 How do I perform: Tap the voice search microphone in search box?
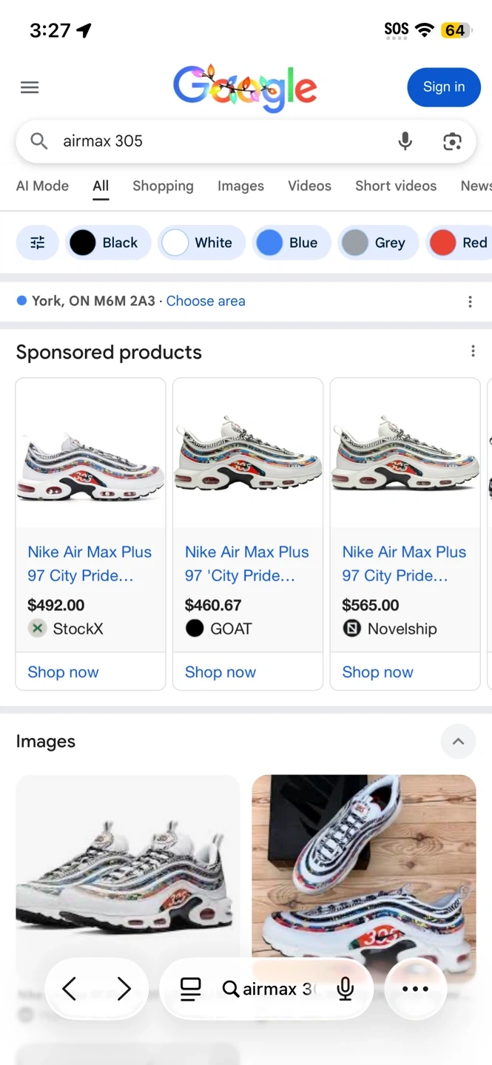(405, 141)
